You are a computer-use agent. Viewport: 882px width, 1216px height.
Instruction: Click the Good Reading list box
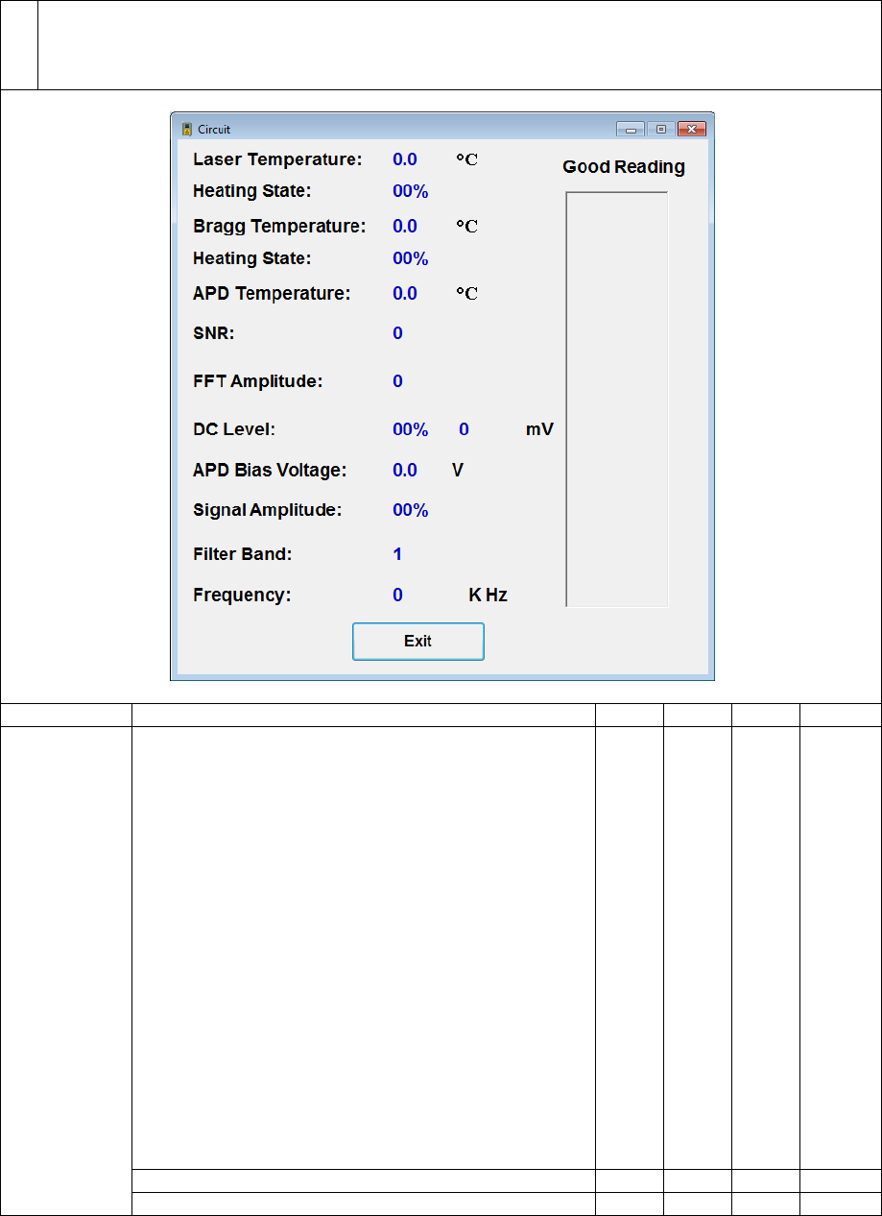[617, 400]
